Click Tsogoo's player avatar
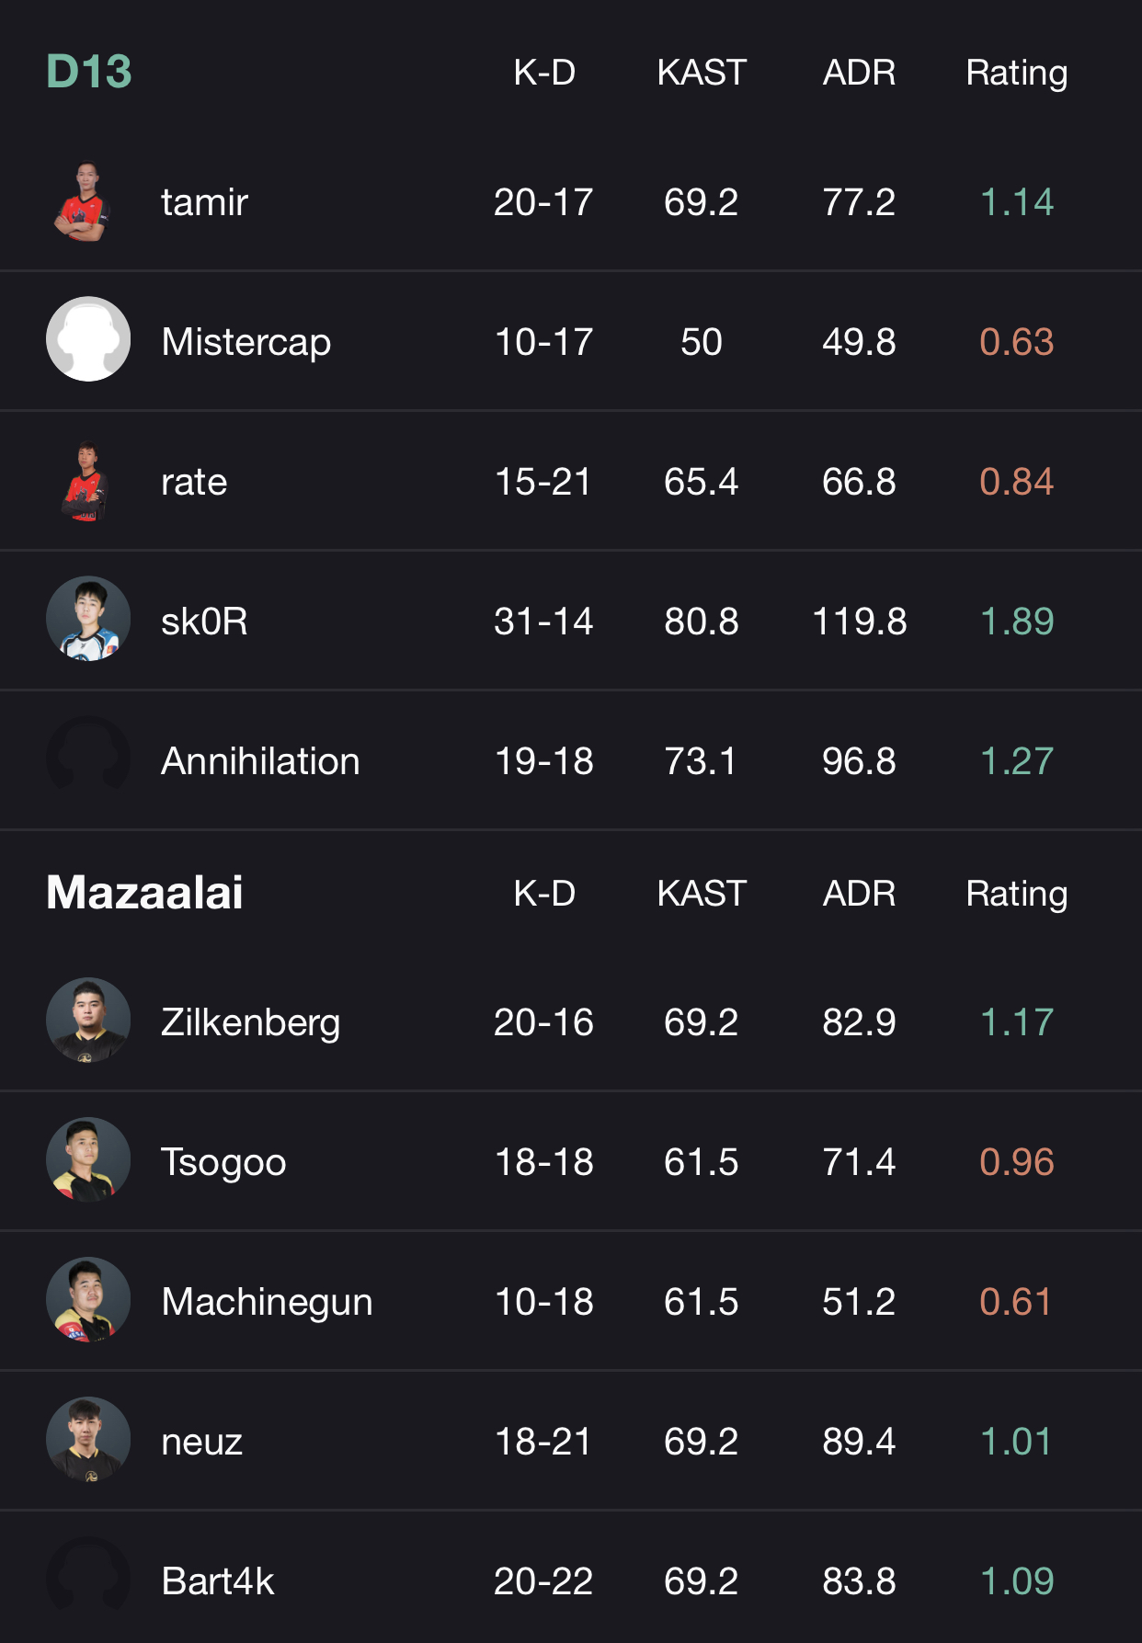The image size is (1142, 1643). [x=87, y=1160]
